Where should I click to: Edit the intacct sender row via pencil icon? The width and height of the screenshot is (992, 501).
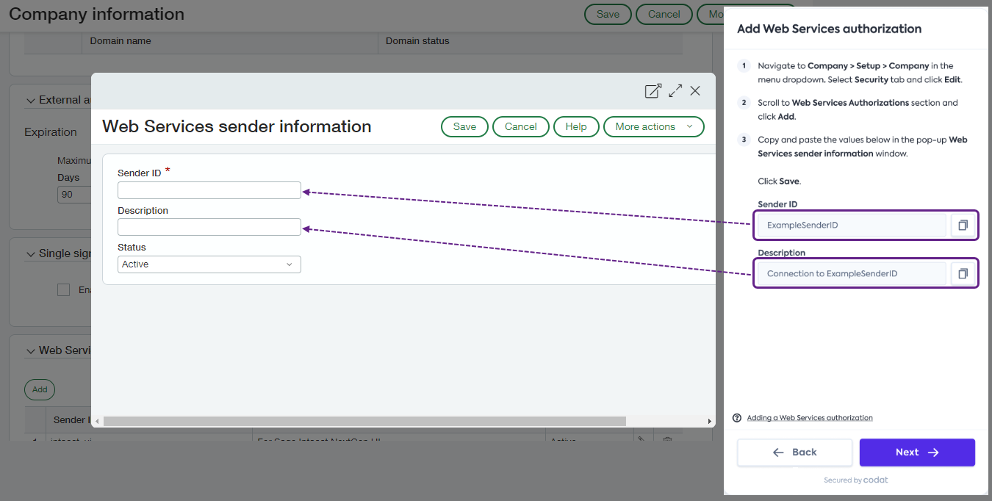[x=640, y=439]
